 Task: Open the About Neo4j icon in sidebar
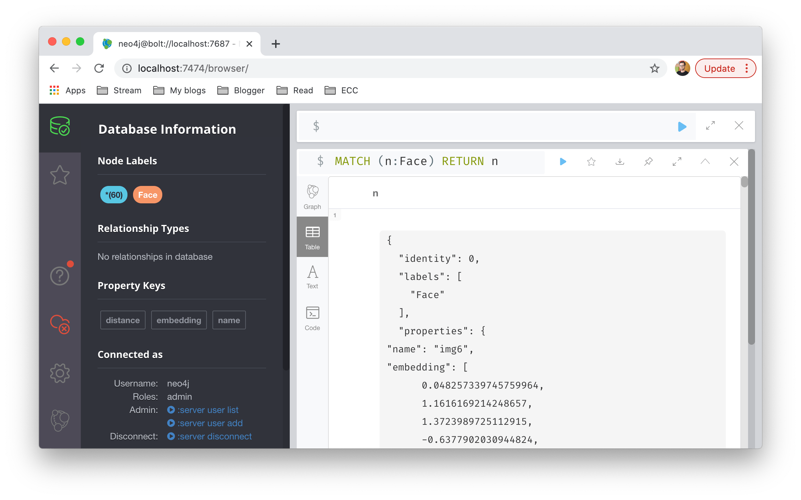tap(60, 420)
